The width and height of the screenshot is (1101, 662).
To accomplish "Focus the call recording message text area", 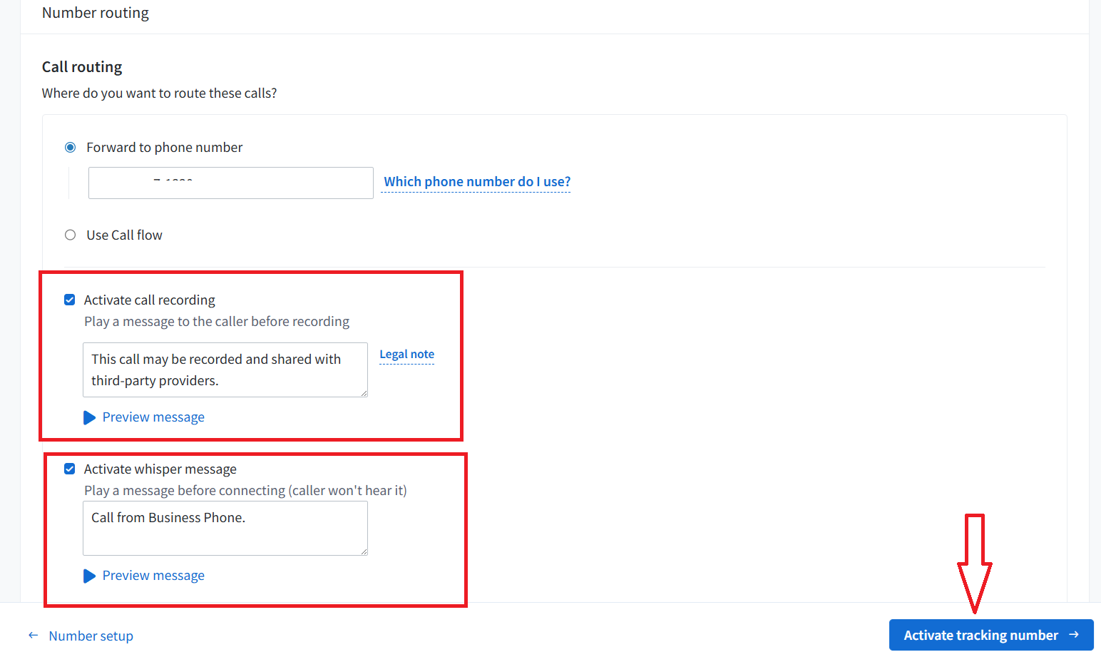I will pyautogui.click(x=225, y=370).
